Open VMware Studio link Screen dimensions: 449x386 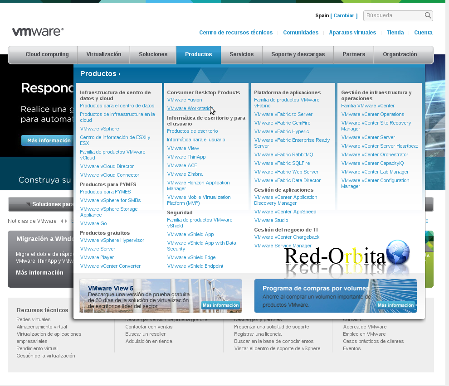tap(271, 220)
